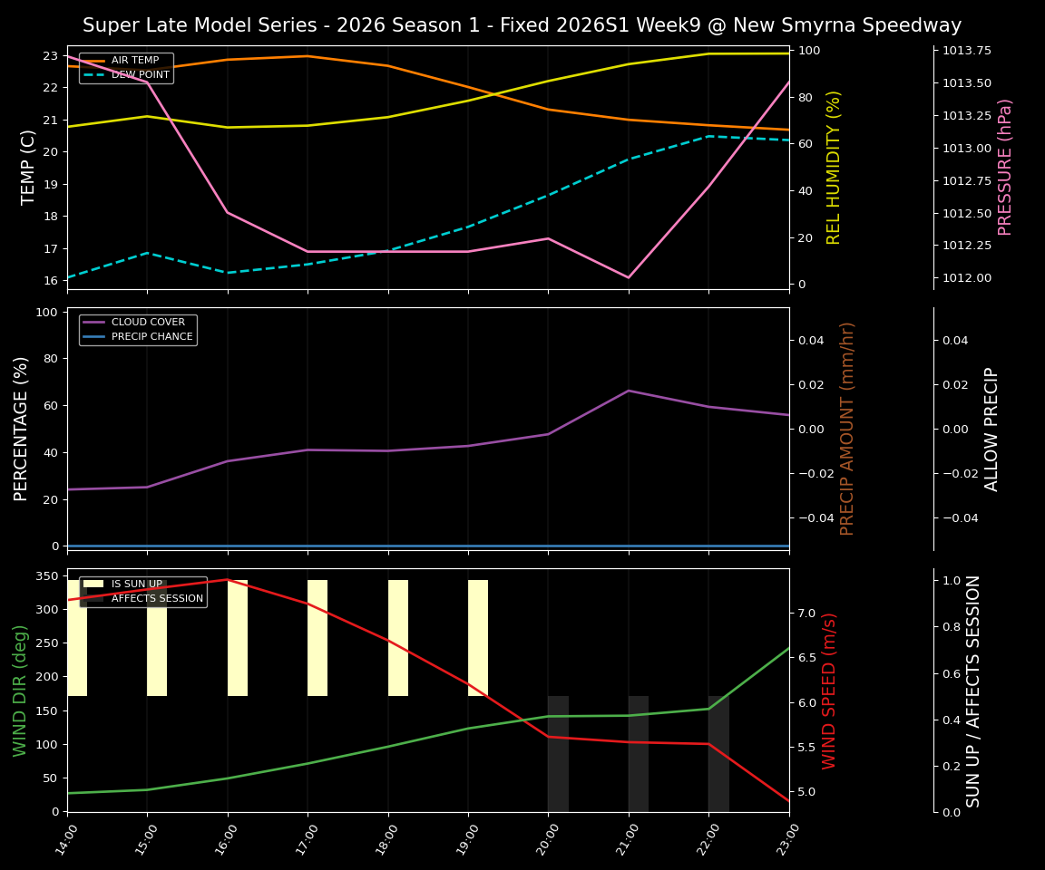Click the ALLOW PRECIP axis label

click(x=991, y=426)
